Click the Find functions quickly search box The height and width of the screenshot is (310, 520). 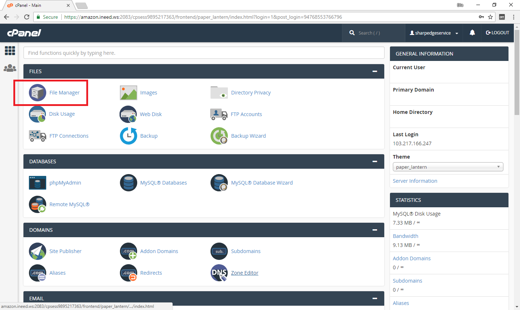tap(204, 53)
